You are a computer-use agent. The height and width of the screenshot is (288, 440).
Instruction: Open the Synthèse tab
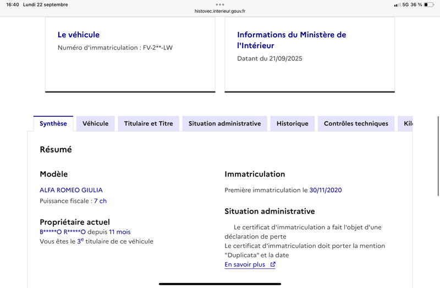53,123
